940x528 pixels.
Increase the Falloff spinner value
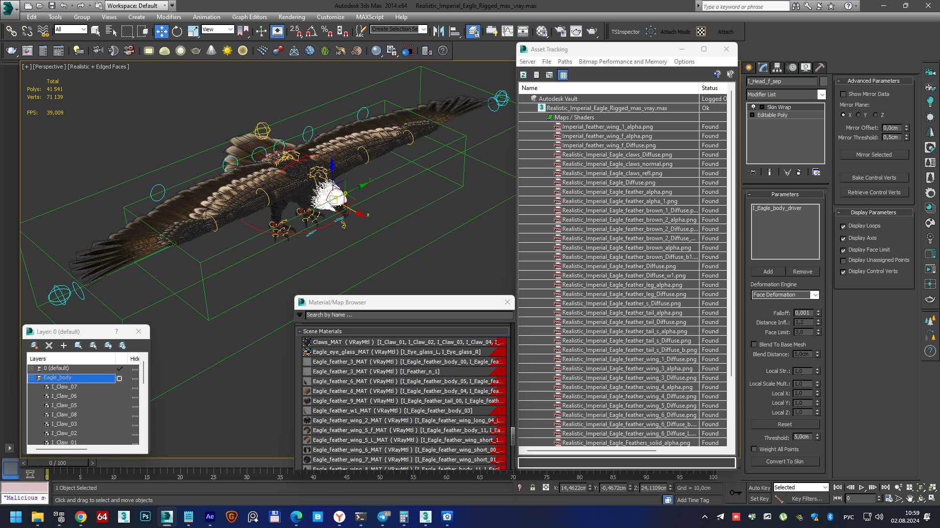point(818,311)
